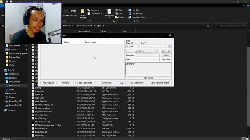
Task: Collapse the Explorer ribbon with the chevron
Action: click(x=244, y=5)
